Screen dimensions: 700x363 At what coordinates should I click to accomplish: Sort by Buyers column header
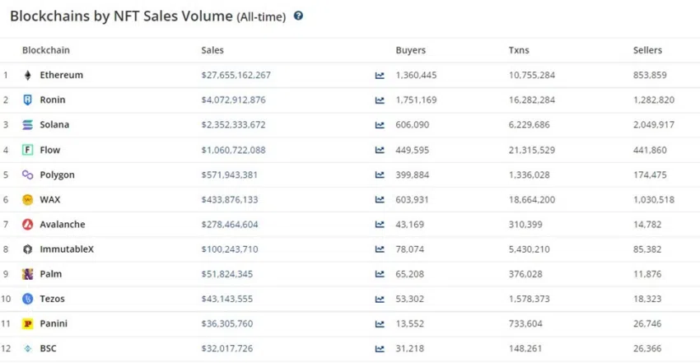(411, 50)
